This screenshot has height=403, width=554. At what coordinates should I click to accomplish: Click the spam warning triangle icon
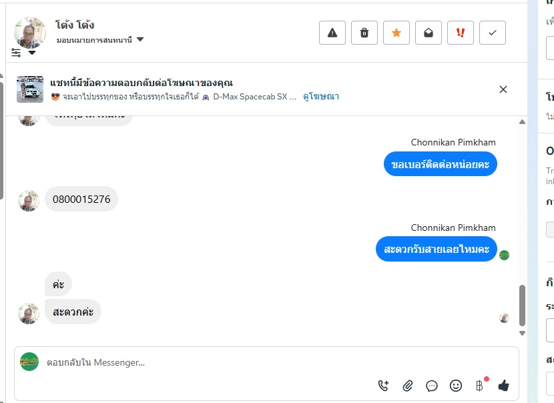[332, 33]
